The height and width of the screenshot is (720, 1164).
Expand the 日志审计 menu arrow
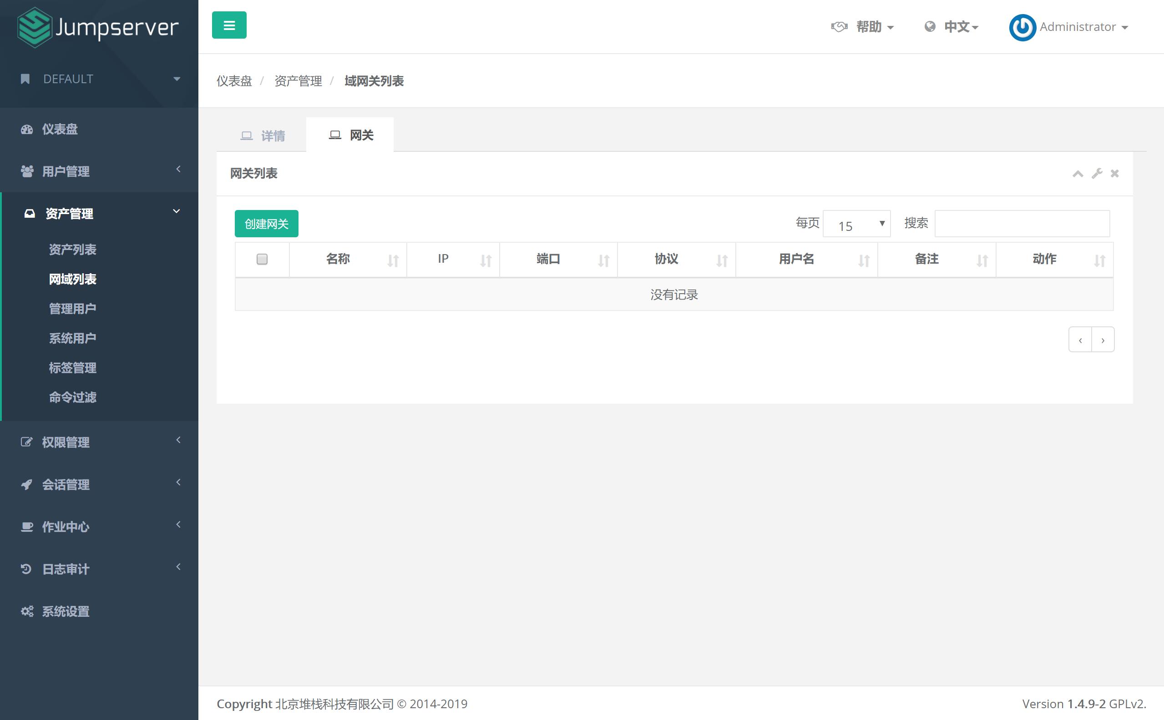coord(178,567)
